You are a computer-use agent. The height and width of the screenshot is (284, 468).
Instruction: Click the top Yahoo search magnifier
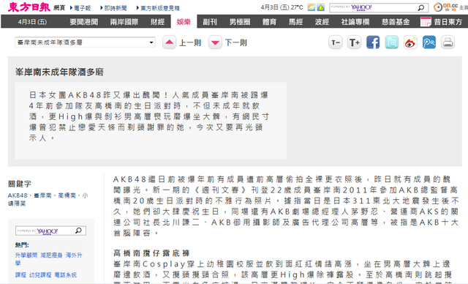421,8
